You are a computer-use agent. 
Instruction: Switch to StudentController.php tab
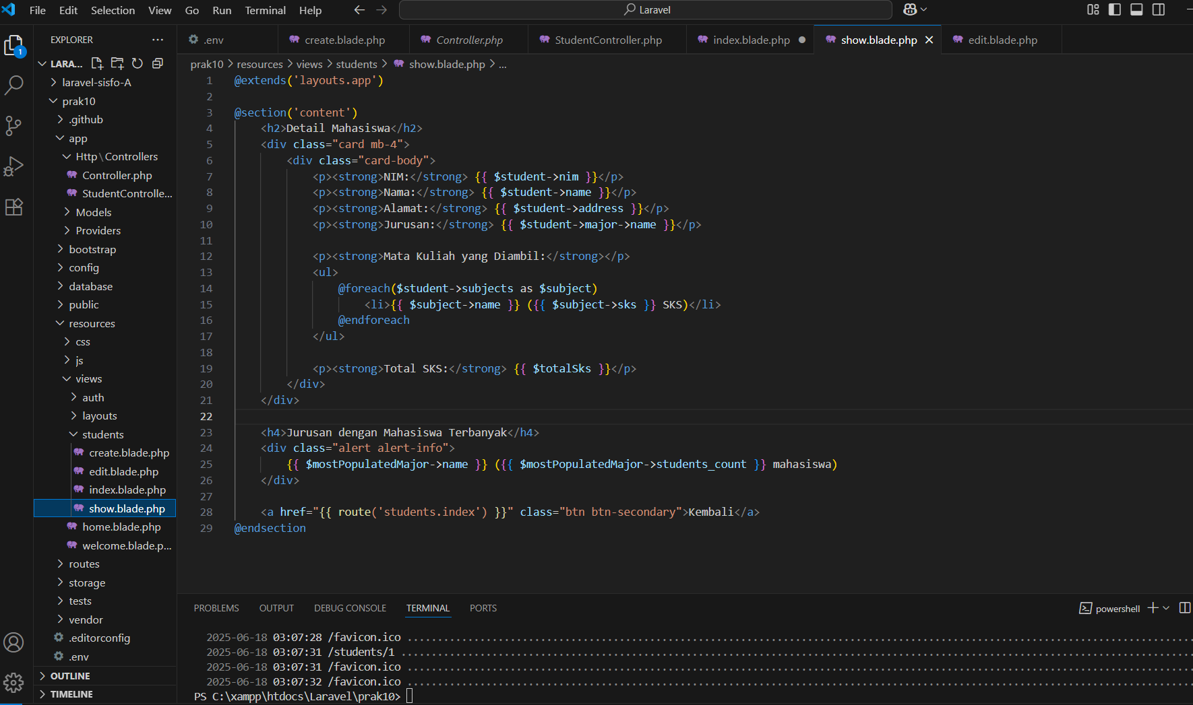(608, 40)
